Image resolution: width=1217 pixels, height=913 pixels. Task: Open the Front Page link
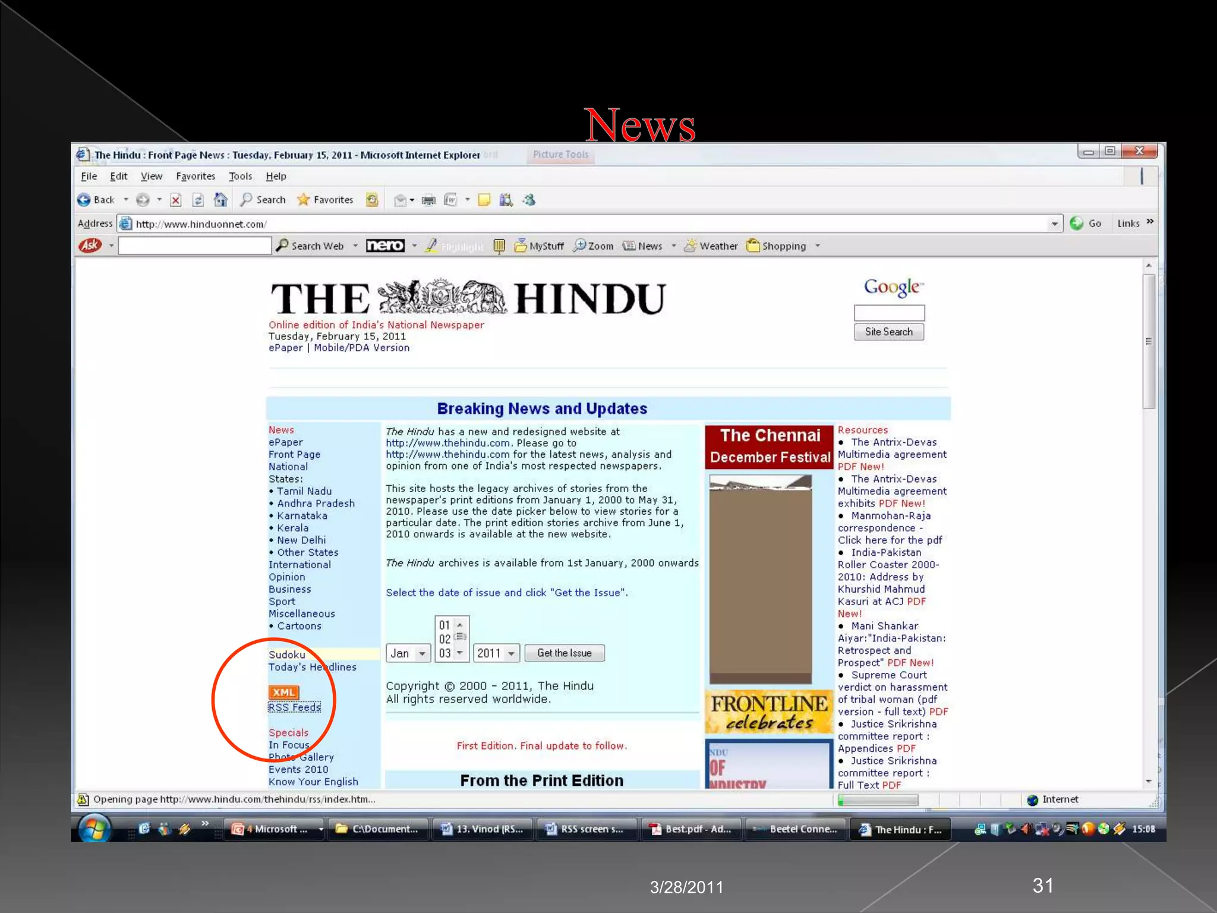[x=295, y=454]
